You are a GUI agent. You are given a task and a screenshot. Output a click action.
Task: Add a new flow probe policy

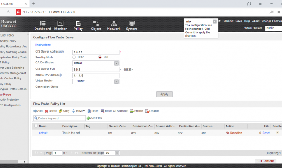(38, 111)
